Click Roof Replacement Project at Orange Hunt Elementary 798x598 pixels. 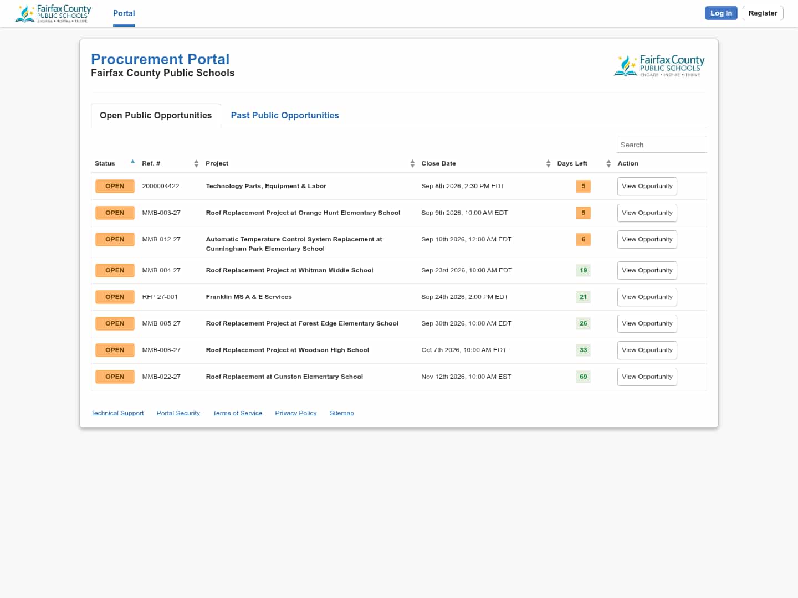point(303,213)
